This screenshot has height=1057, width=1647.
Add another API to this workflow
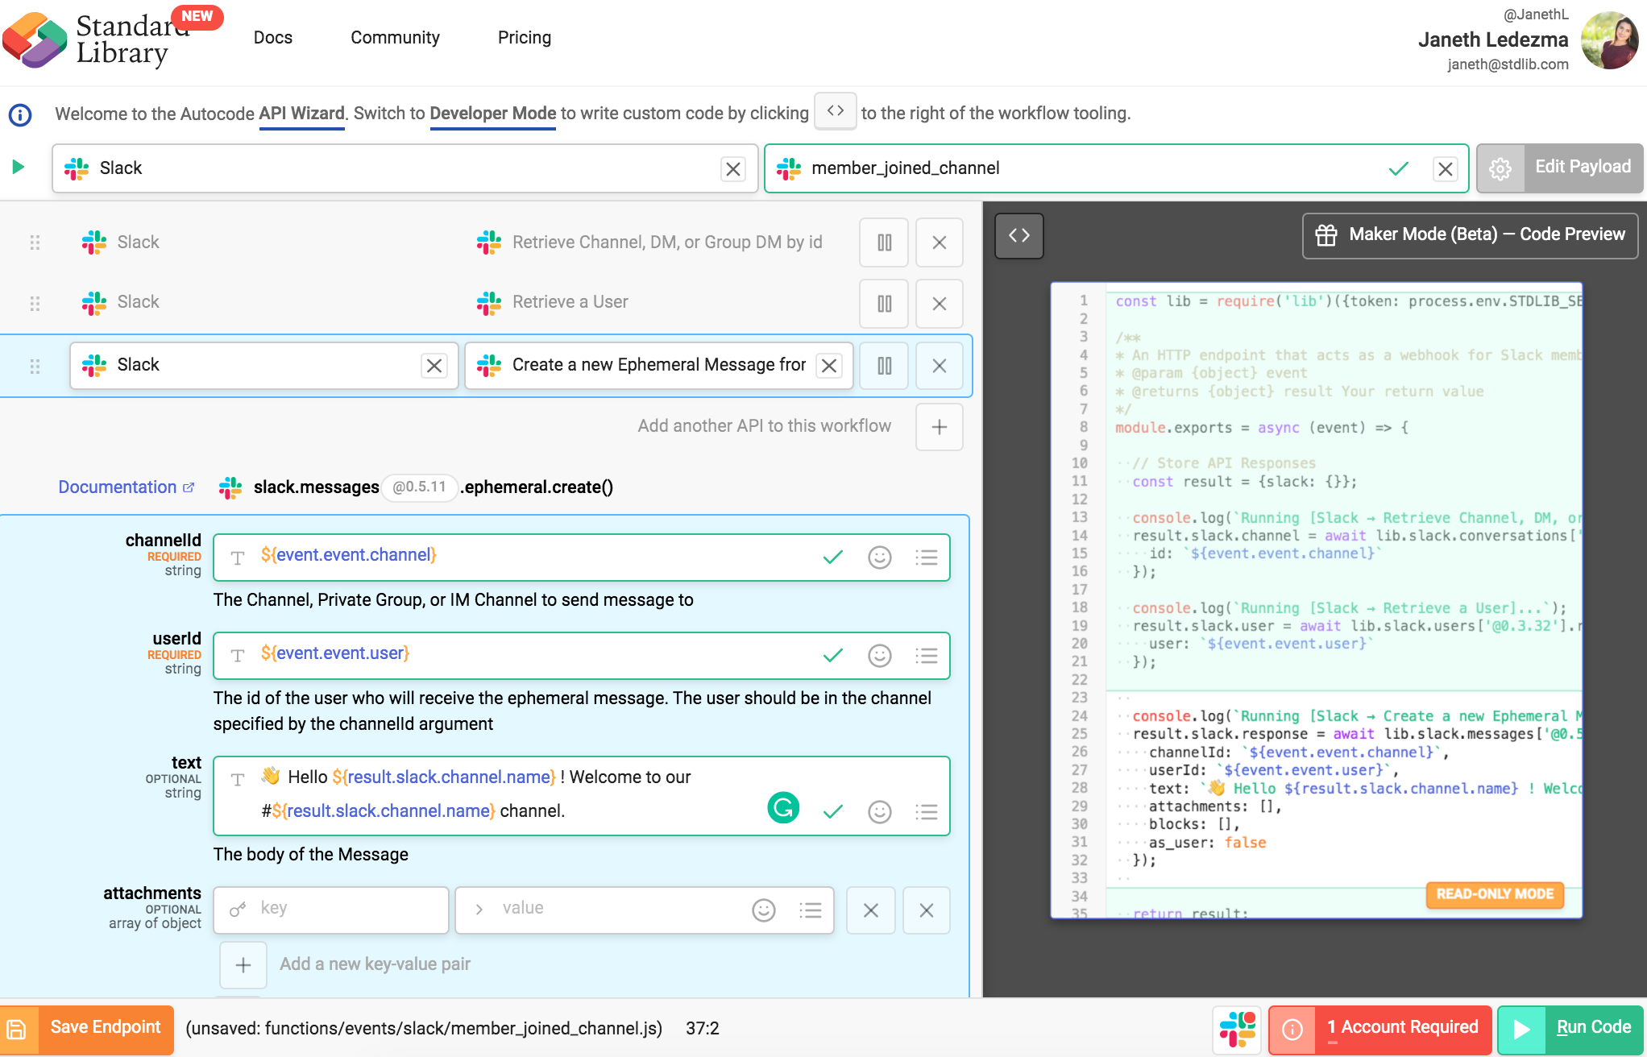939,427
